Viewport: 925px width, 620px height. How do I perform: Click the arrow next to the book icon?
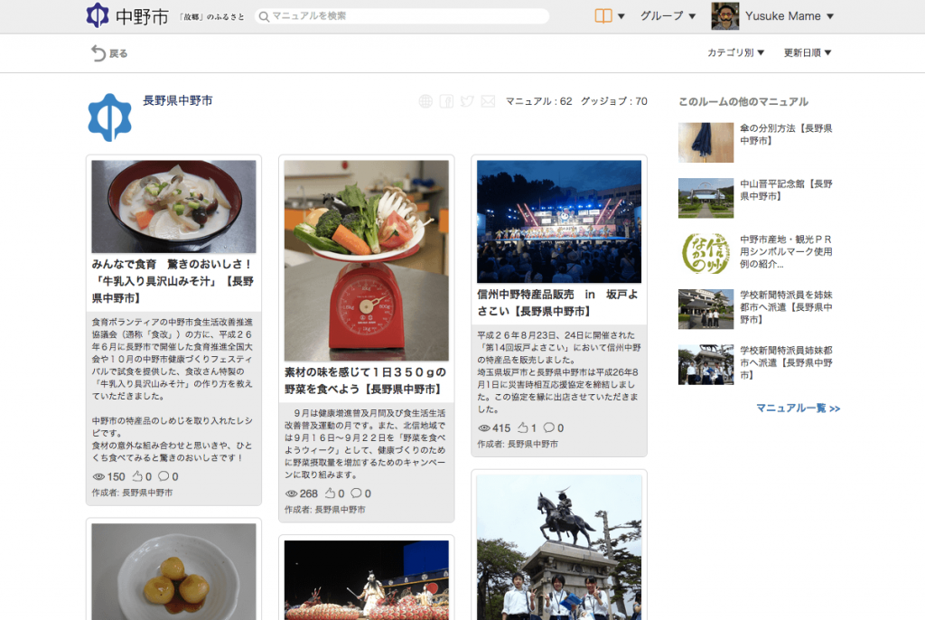(621, 16)
